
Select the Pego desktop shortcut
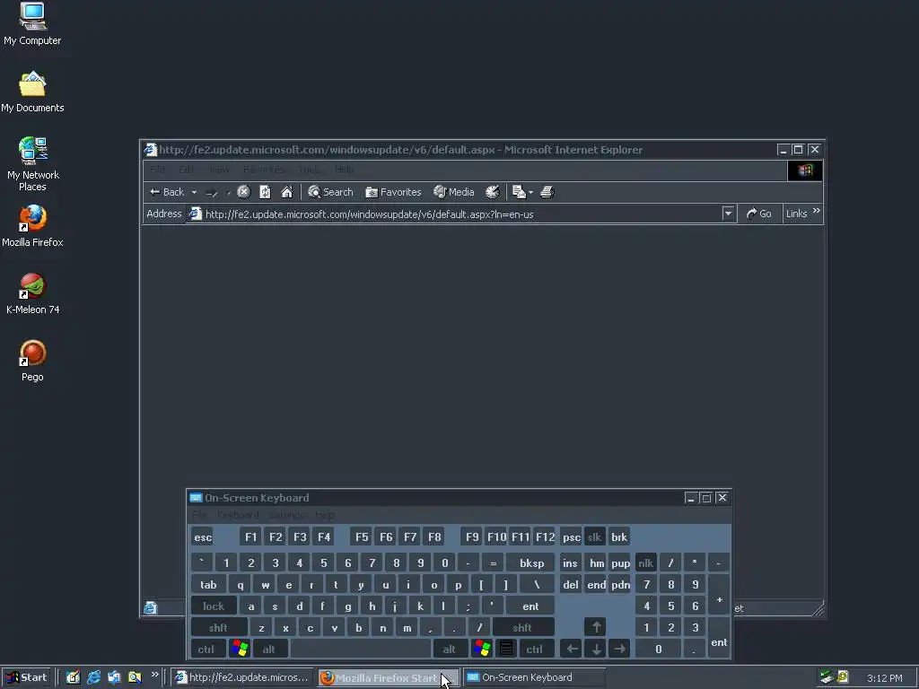[x=32, y=361]
